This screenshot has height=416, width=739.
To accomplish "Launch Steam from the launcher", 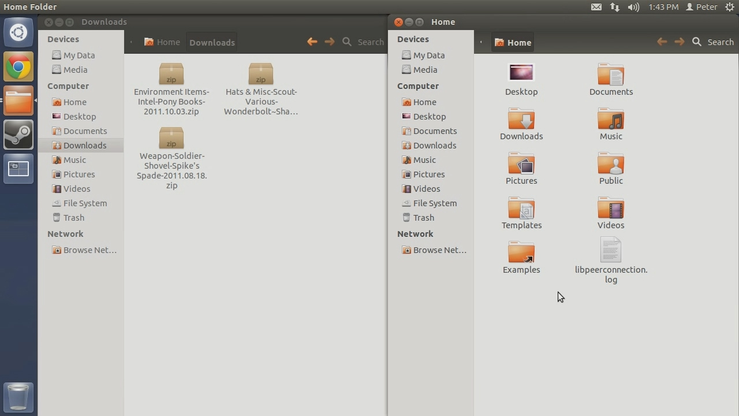I will [18, 135].
